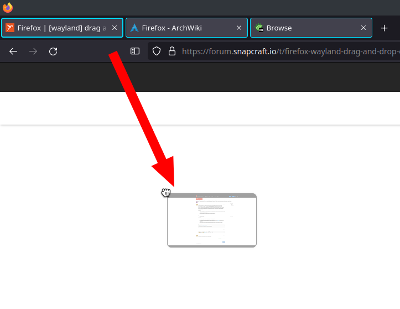Screen dimensions: 400x309
Task: Click the forum.snapcraft.io address bar
Action: 288,51
